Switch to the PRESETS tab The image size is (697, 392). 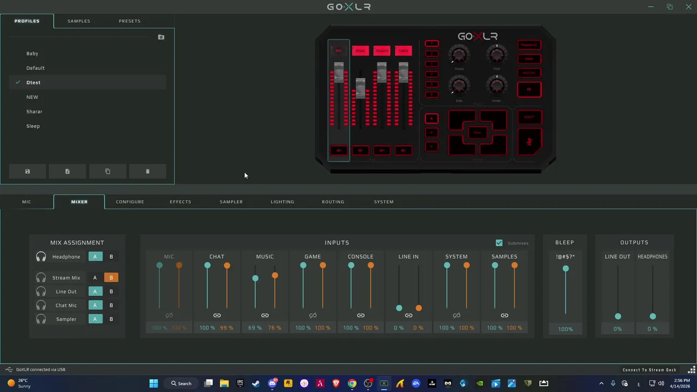coord(130,21)
